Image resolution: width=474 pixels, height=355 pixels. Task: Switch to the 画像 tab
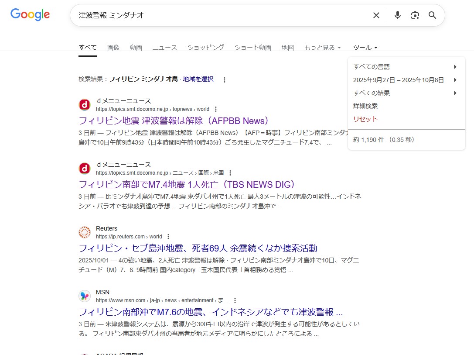pos(113,48)
